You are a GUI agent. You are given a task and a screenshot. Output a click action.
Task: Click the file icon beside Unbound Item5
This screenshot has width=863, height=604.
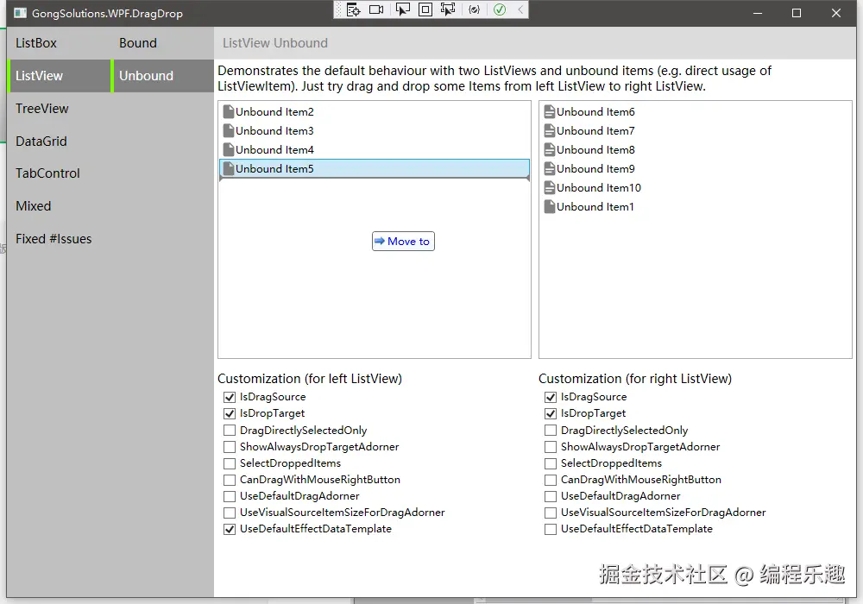pyautogui.click(x=229, y=169)
